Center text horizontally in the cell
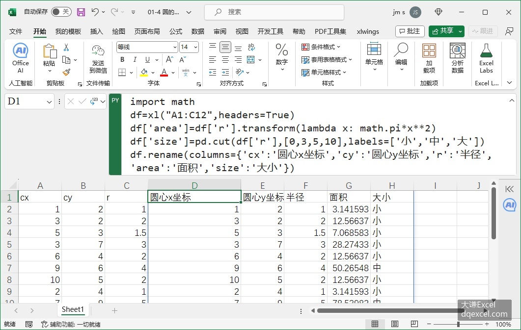The height and width of the screenshot is (330, 521). (225, 60)
